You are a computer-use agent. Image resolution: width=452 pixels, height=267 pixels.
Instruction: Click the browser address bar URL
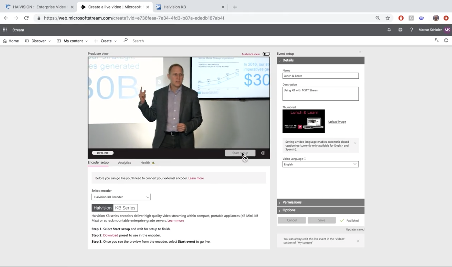134,18
